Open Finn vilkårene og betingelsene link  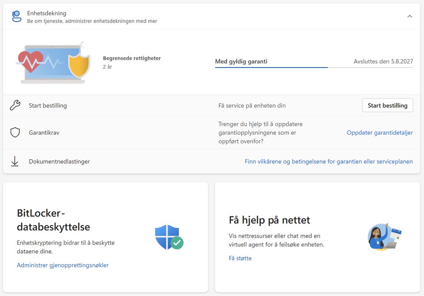tap(329, 161)
